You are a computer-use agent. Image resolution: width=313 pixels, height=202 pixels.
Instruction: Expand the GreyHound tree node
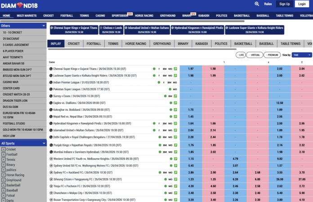(4, 180)
